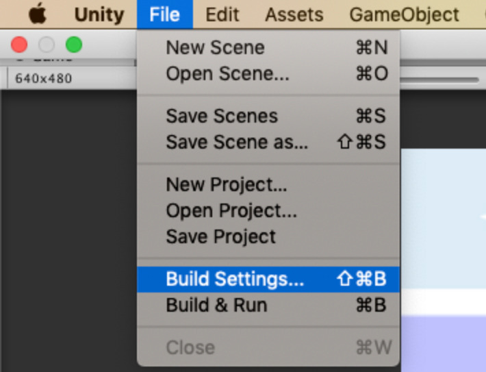Open the Unity application menu
This screenshot has width=486, height=372.
tap(100, 14)
